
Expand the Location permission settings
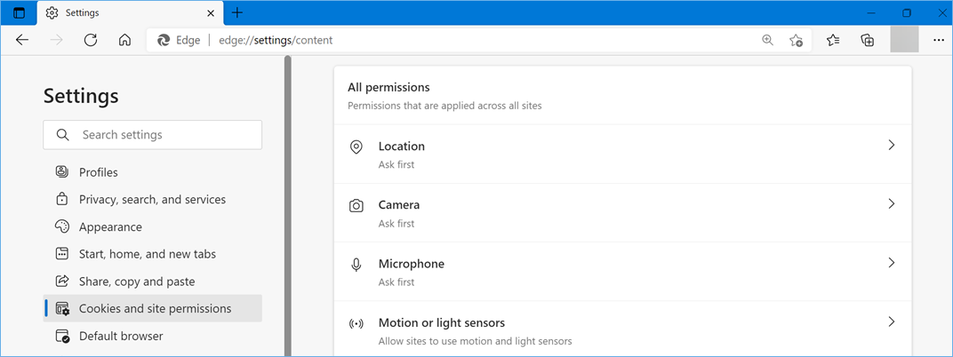coord(622,155)
